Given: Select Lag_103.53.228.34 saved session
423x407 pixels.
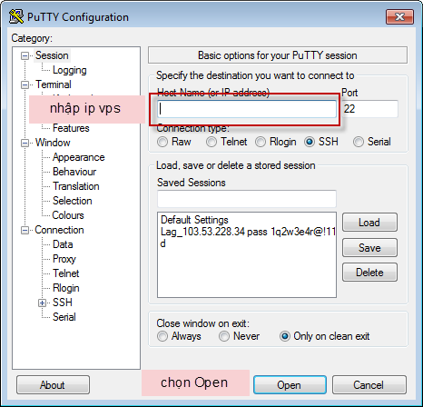Looking at the screenshot, I should pos(248,232).
